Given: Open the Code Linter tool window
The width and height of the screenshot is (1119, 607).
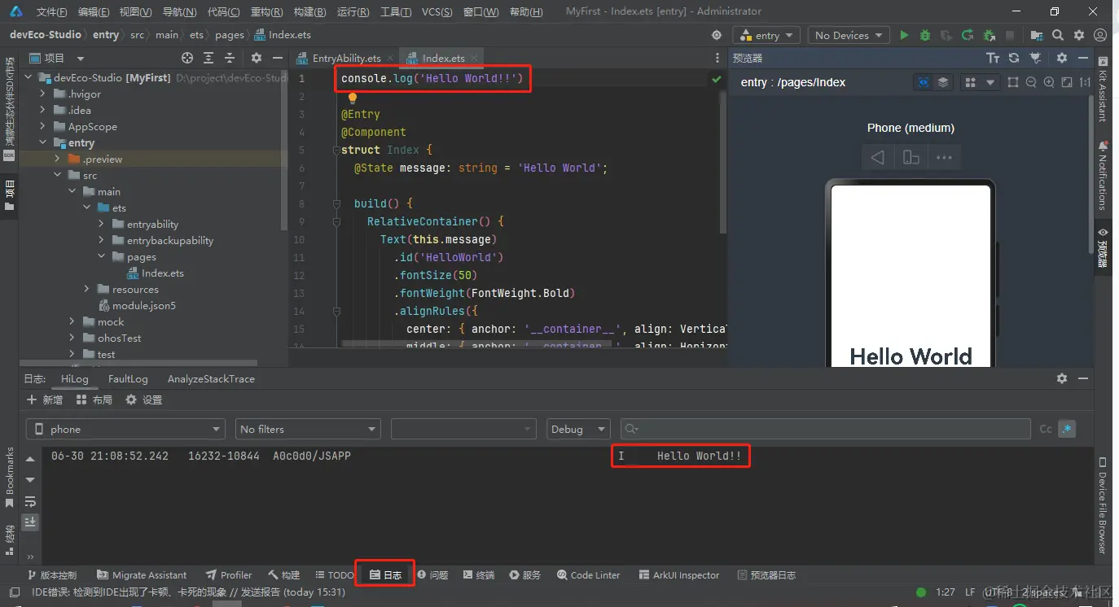Looking at the screenshot, I should click(x=588, y=575).
